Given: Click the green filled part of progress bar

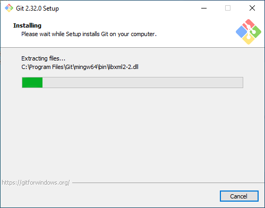Looking at the screenshot, I should (32, 82).
